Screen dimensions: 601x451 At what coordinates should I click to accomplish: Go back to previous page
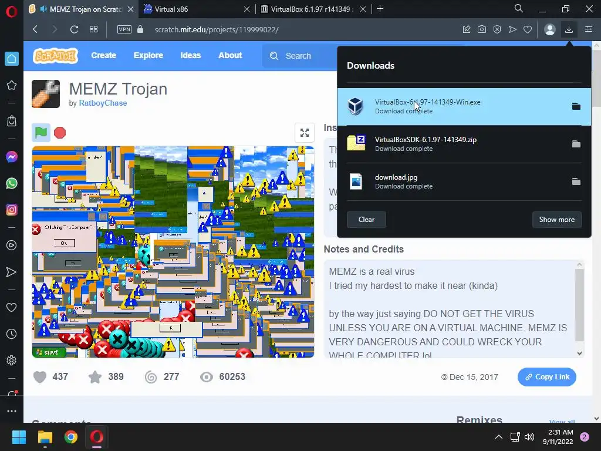(x=35, y=29)
